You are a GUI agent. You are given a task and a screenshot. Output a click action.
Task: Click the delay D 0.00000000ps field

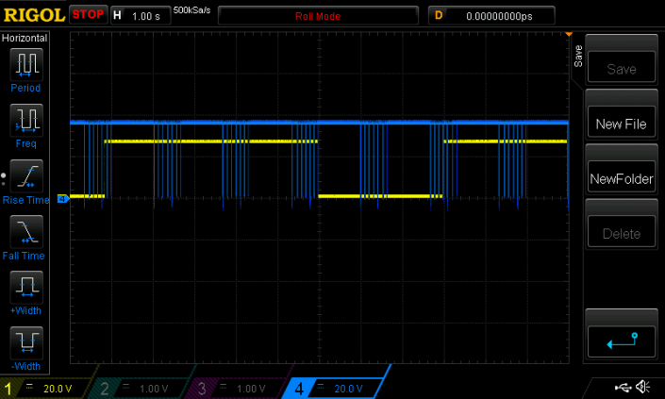(491, 16)
